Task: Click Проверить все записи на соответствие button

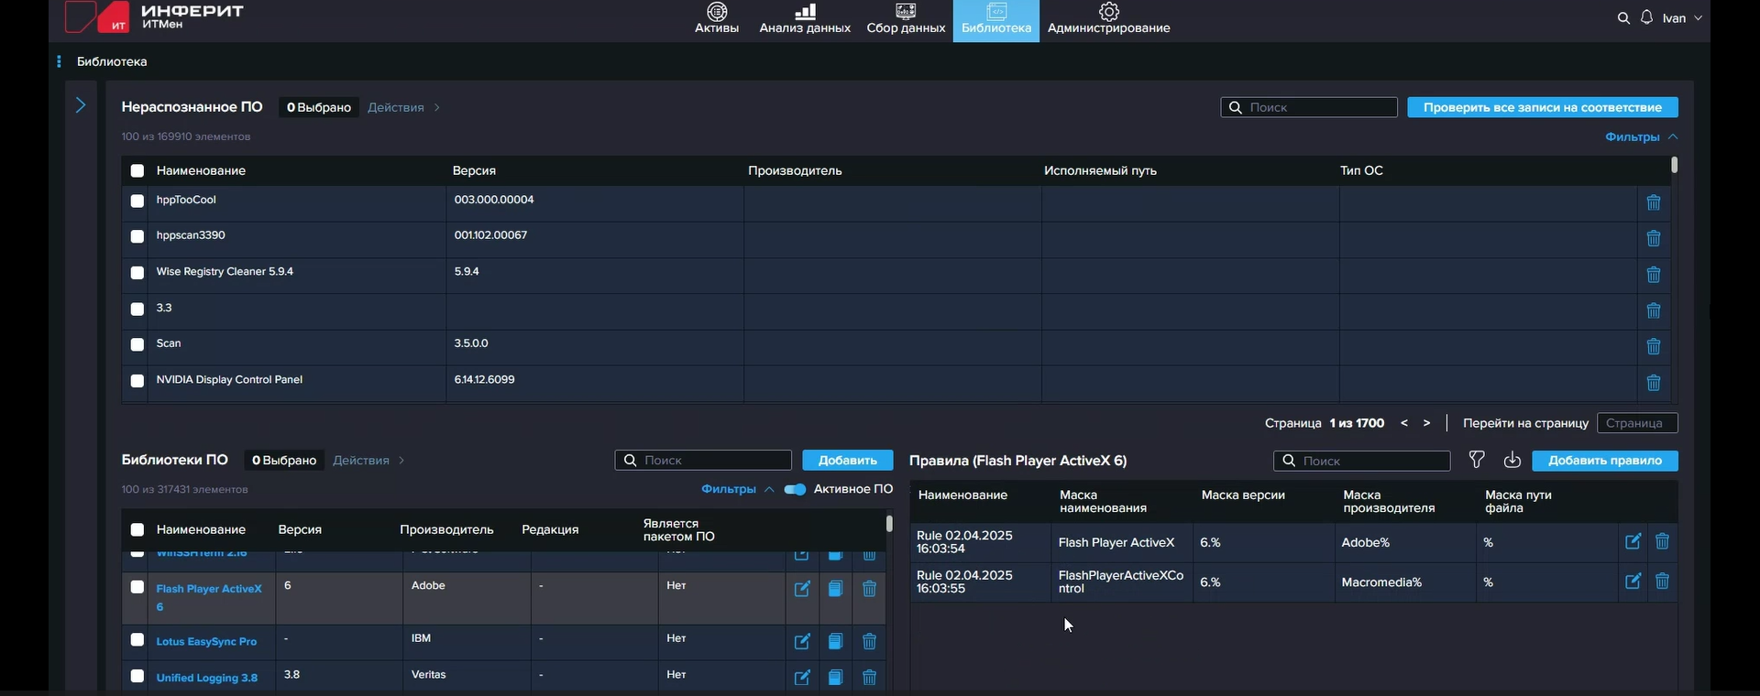Action: [x=1542, y=107]
